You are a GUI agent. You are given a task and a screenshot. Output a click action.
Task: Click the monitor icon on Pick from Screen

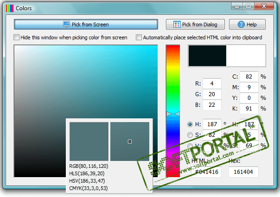pos(67,25)
